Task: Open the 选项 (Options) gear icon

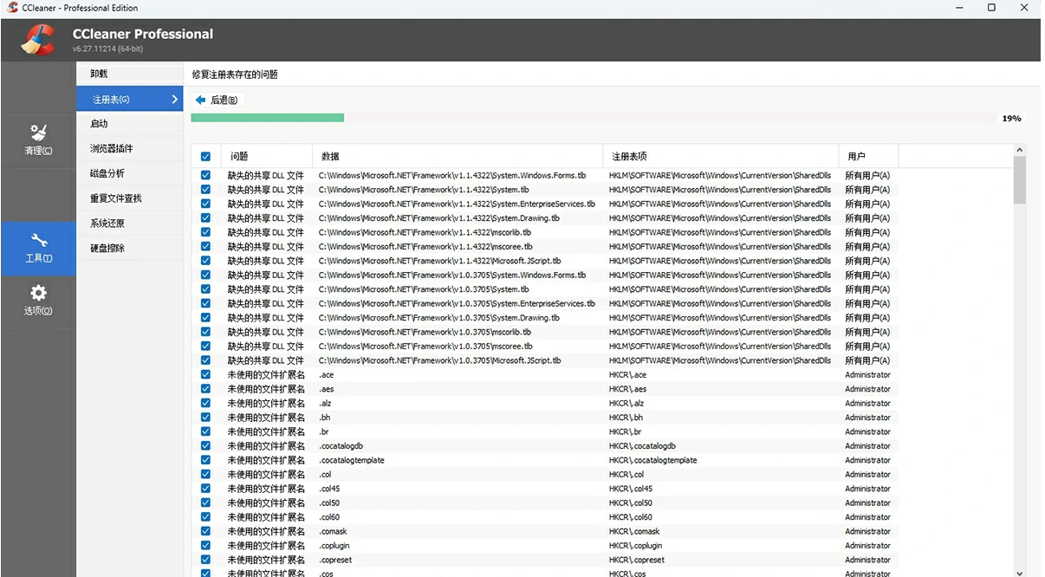Action: 38,293
